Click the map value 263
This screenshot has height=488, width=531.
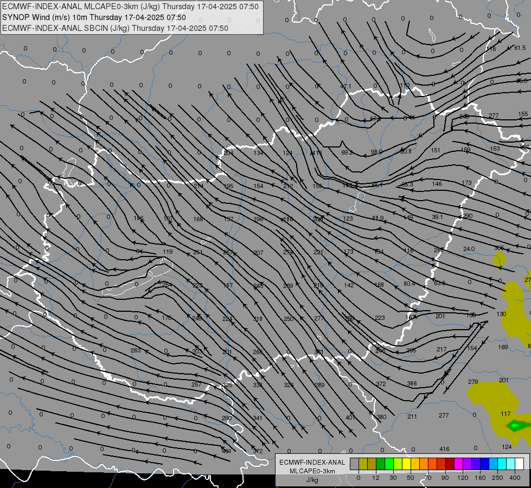click(136, 350)
